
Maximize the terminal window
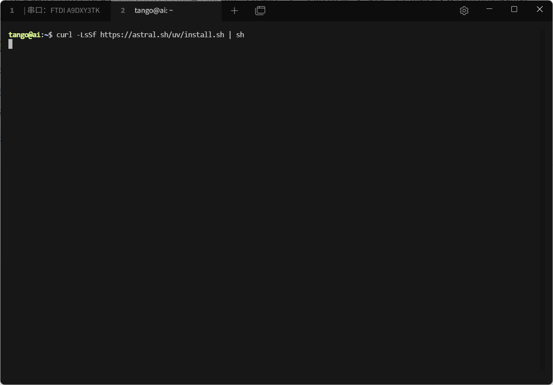pos(514,9)
